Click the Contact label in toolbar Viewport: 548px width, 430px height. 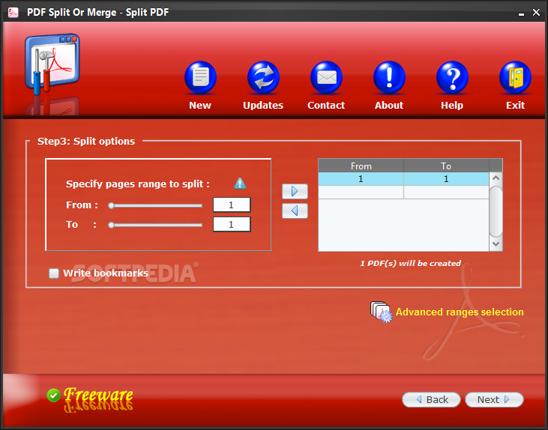coord(326,105)
